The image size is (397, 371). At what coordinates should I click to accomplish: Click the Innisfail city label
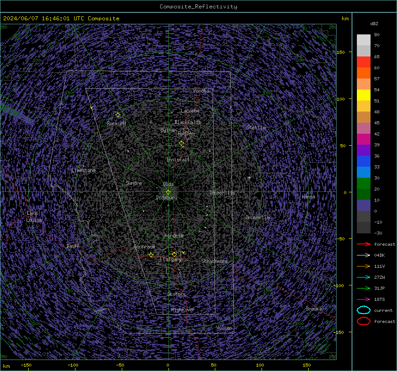[178, 160]
